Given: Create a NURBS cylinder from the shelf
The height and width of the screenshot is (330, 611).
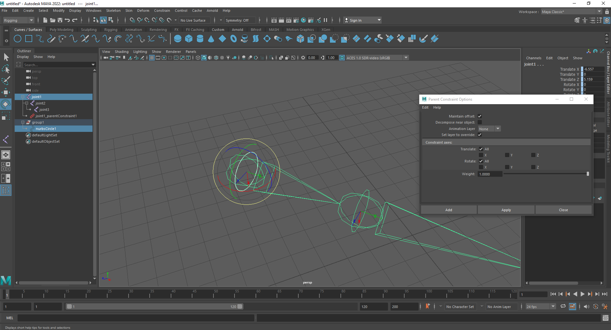Looking at the screenshot, I should click(x=200, y=39).
